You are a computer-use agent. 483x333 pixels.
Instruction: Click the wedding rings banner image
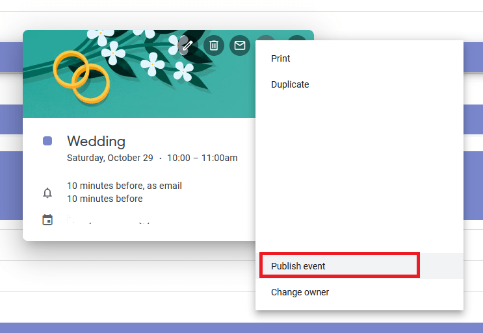coord(138,74)
